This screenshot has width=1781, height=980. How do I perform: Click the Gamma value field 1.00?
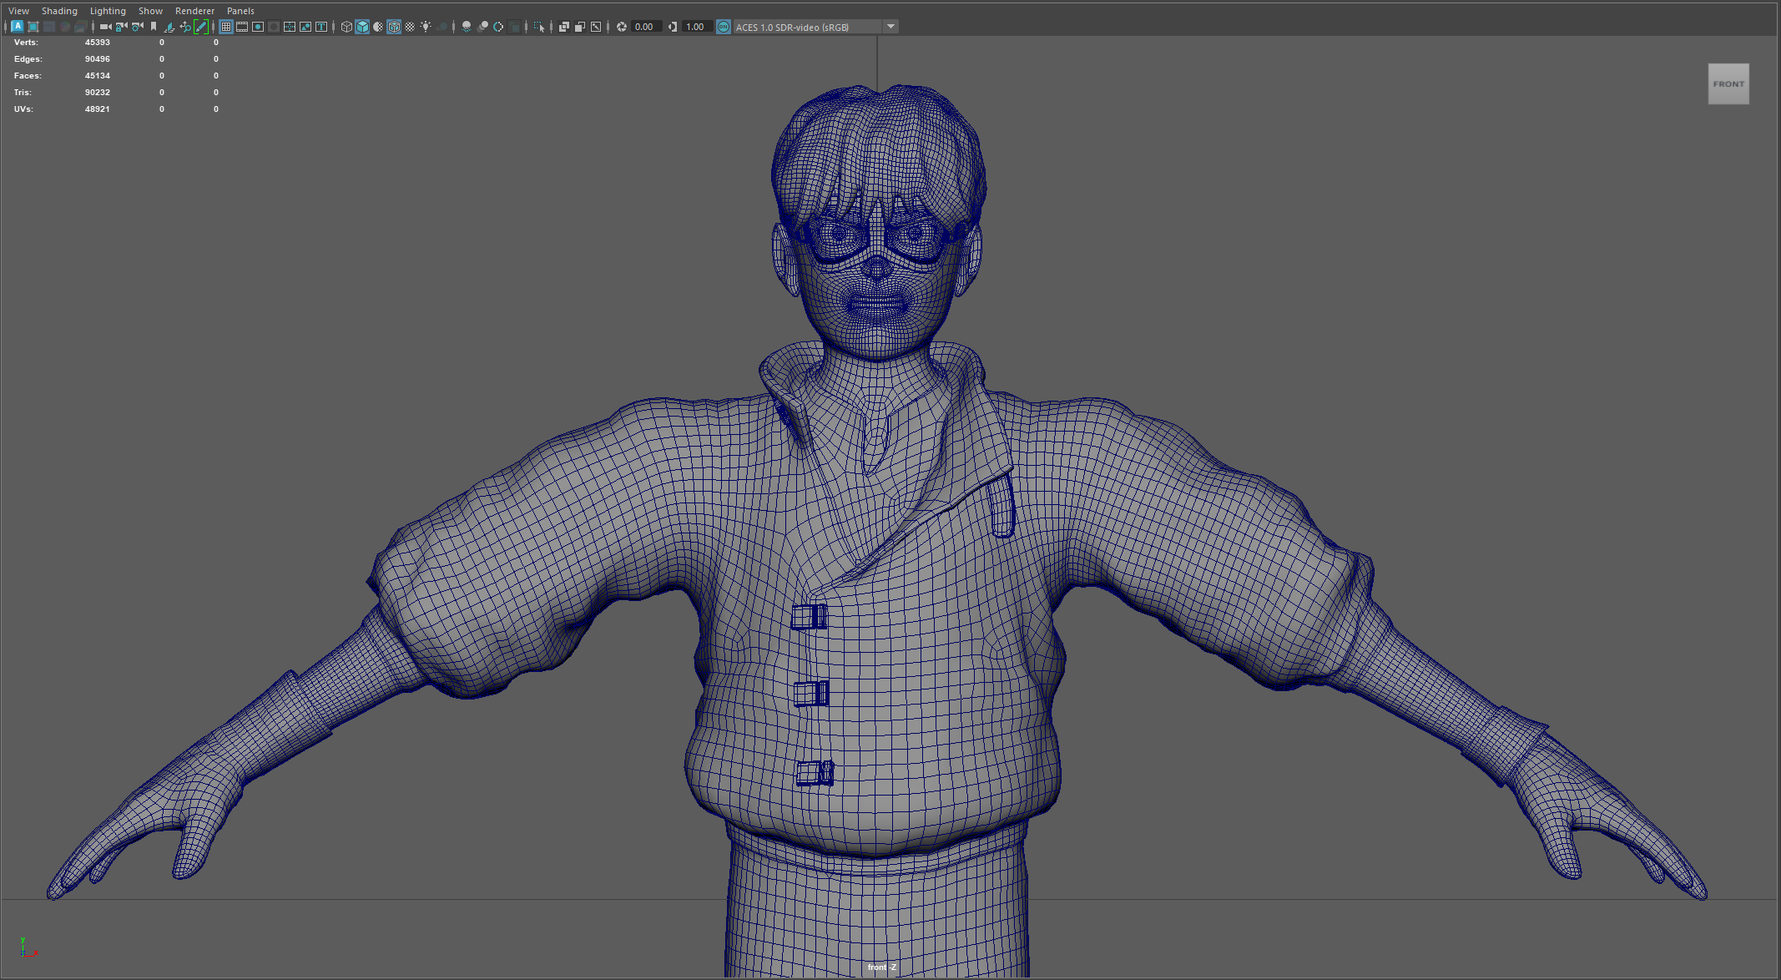tap(695, 27)
